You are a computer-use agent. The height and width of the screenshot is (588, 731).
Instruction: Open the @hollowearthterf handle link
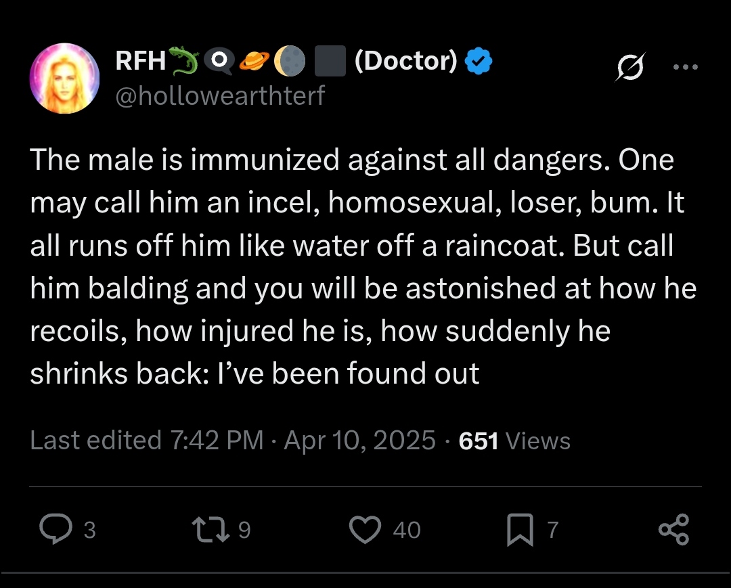click(220, 95)
